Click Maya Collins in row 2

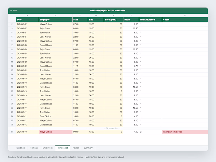[56, 24]
